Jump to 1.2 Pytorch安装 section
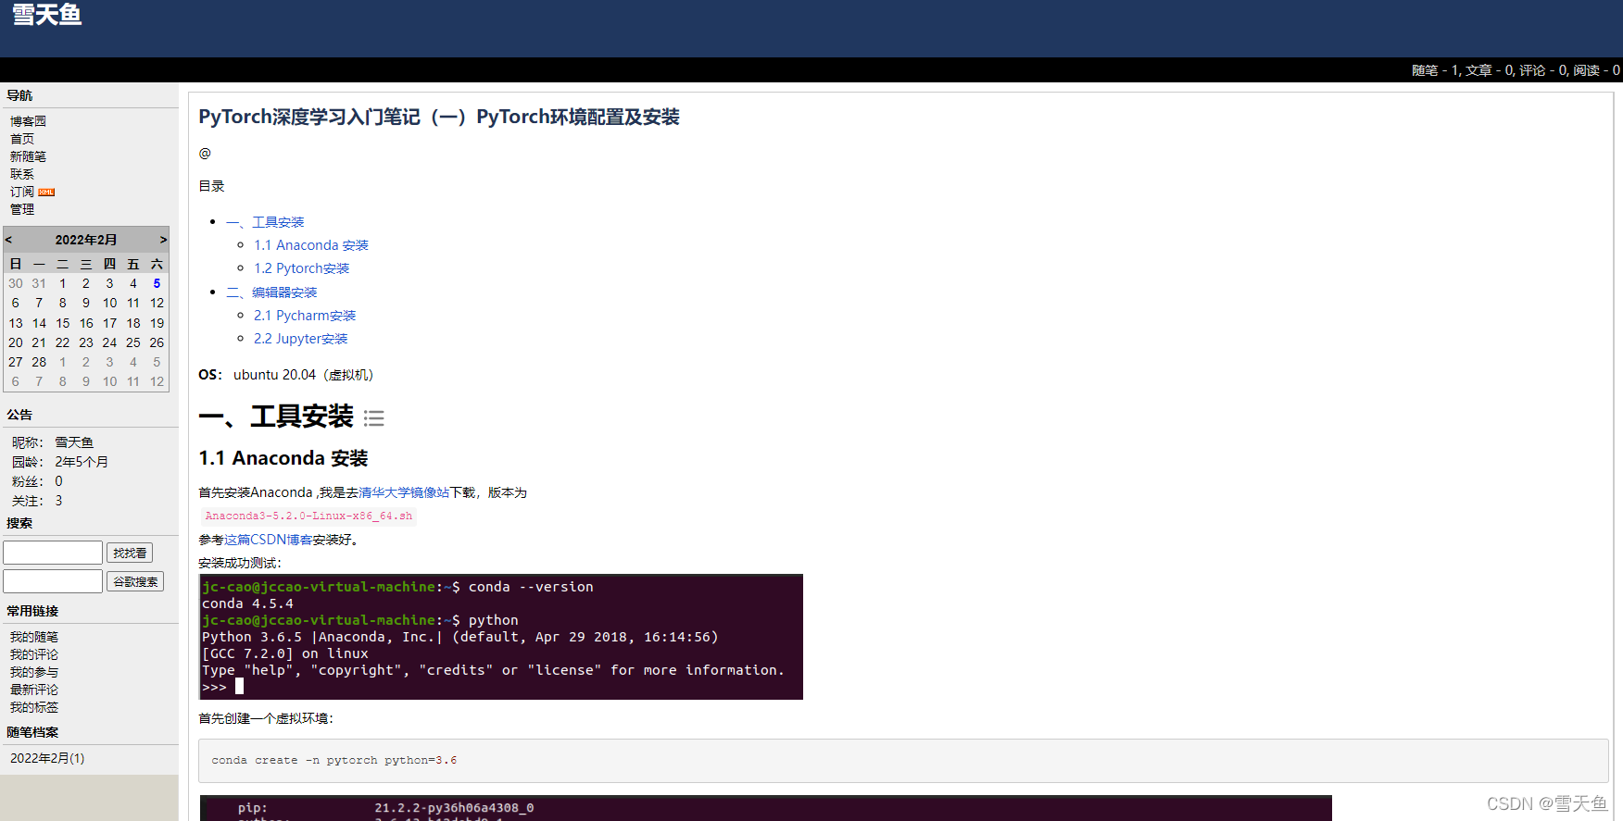This screenshot has height=821, width=1623. pos(302,268)
